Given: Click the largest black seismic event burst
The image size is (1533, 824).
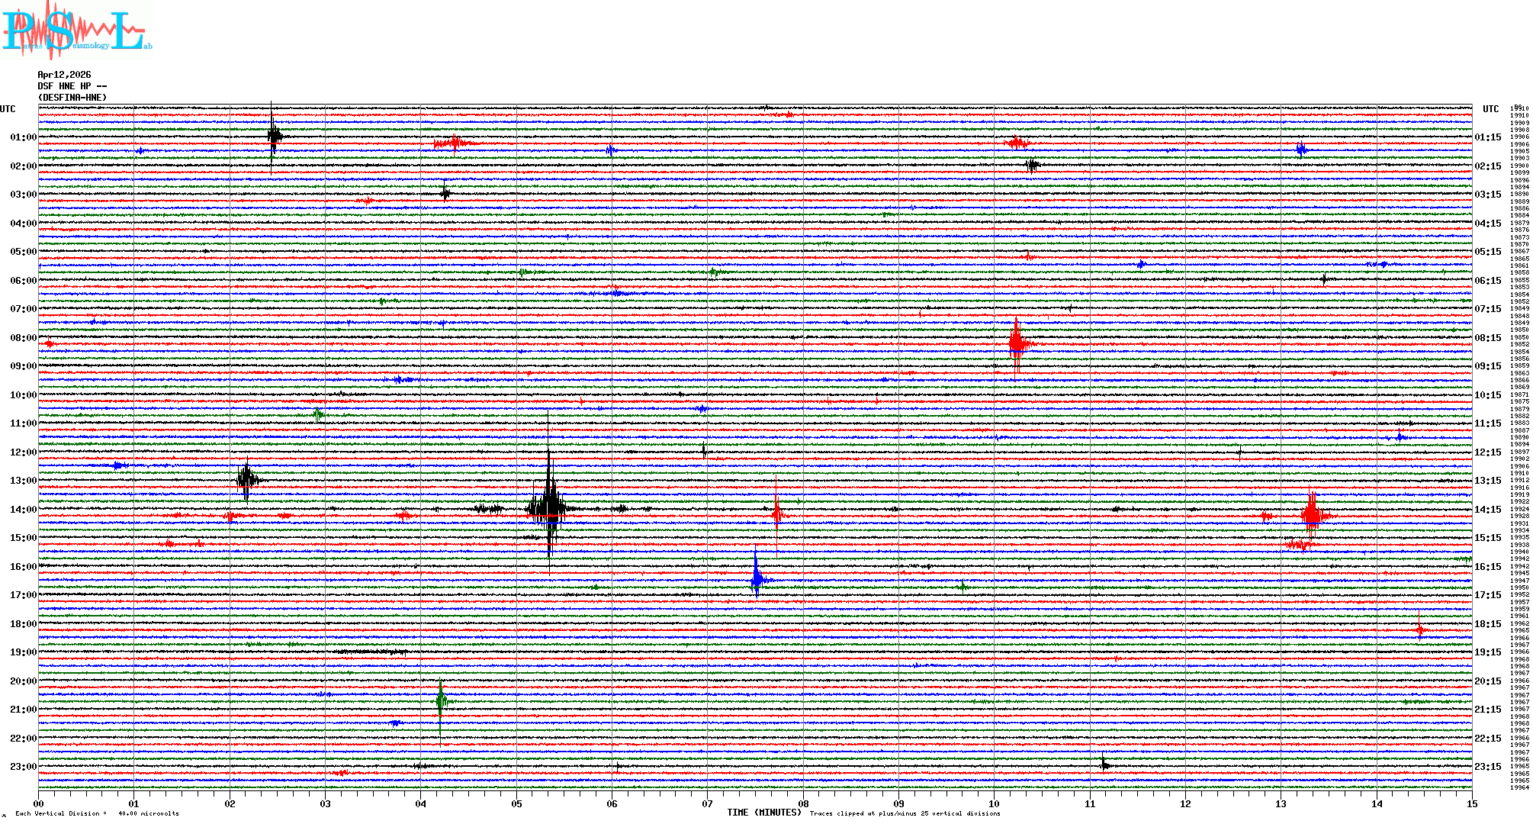Looking at the screenshot, I should (548, 507).
